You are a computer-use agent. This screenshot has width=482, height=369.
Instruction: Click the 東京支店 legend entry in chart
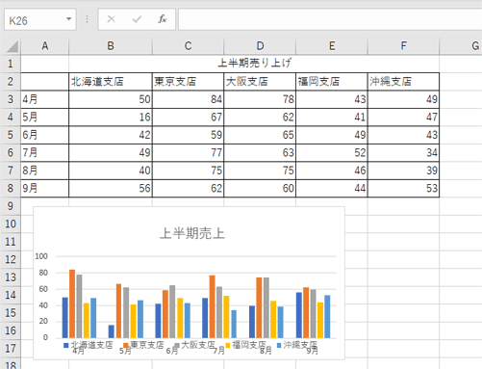(x=143, y=345)
